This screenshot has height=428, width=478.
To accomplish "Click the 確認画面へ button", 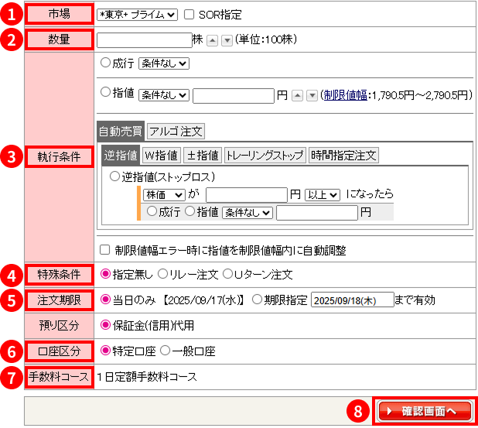I will pyautogui.click(x=424, y=411).
